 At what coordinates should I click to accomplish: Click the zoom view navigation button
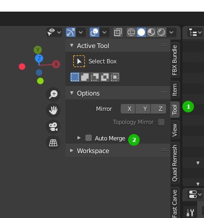[x=53, y=94]
